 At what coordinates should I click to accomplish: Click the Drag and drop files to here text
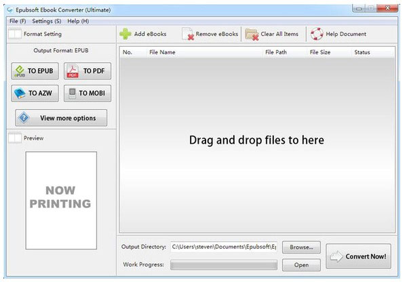256,140
